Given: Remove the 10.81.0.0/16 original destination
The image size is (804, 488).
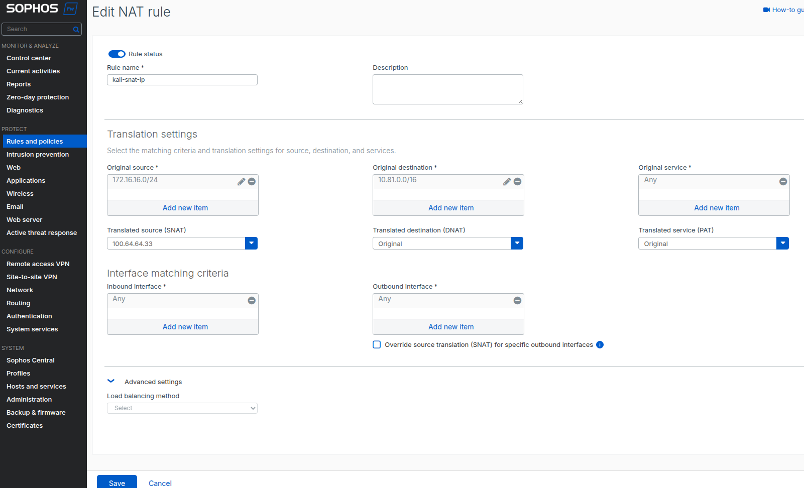Looking at the screenshot, I should (517, 182).
